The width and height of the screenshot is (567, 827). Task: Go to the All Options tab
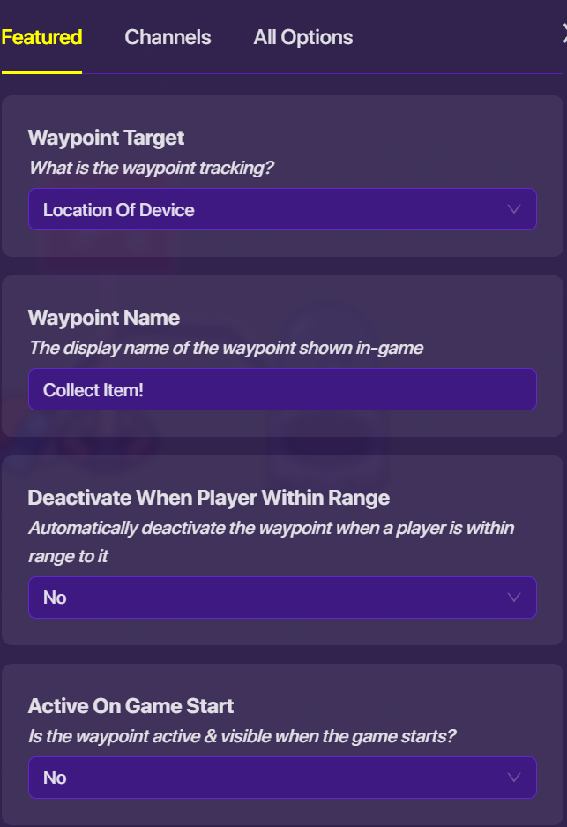(x=303, y=37)
